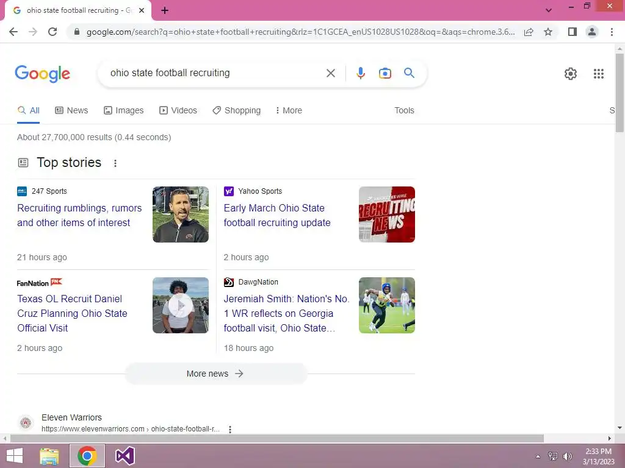
Task: Open Google quick settings gear
Action: pos(571,74)
